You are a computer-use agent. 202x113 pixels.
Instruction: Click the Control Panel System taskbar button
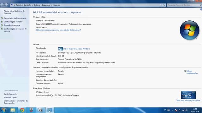tap(50, 110)
